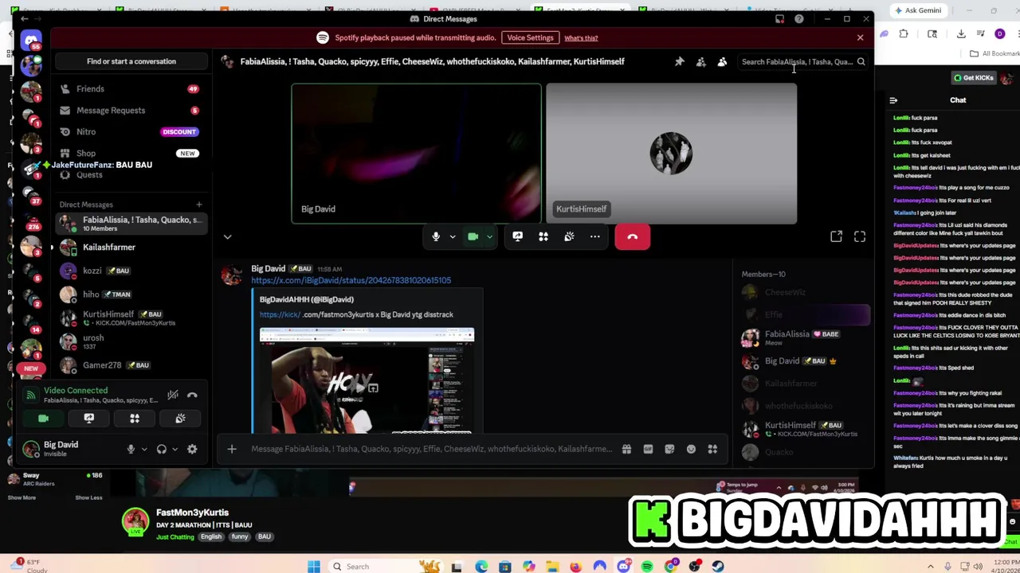The width and height of the screenshot is (1020, 573).
Task: Mute microphone in call controls
Action: click(x=436, y=236)
